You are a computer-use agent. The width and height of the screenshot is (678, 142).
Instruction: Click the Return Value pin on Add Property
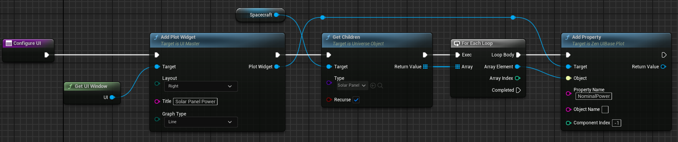(x=663, y=67)
